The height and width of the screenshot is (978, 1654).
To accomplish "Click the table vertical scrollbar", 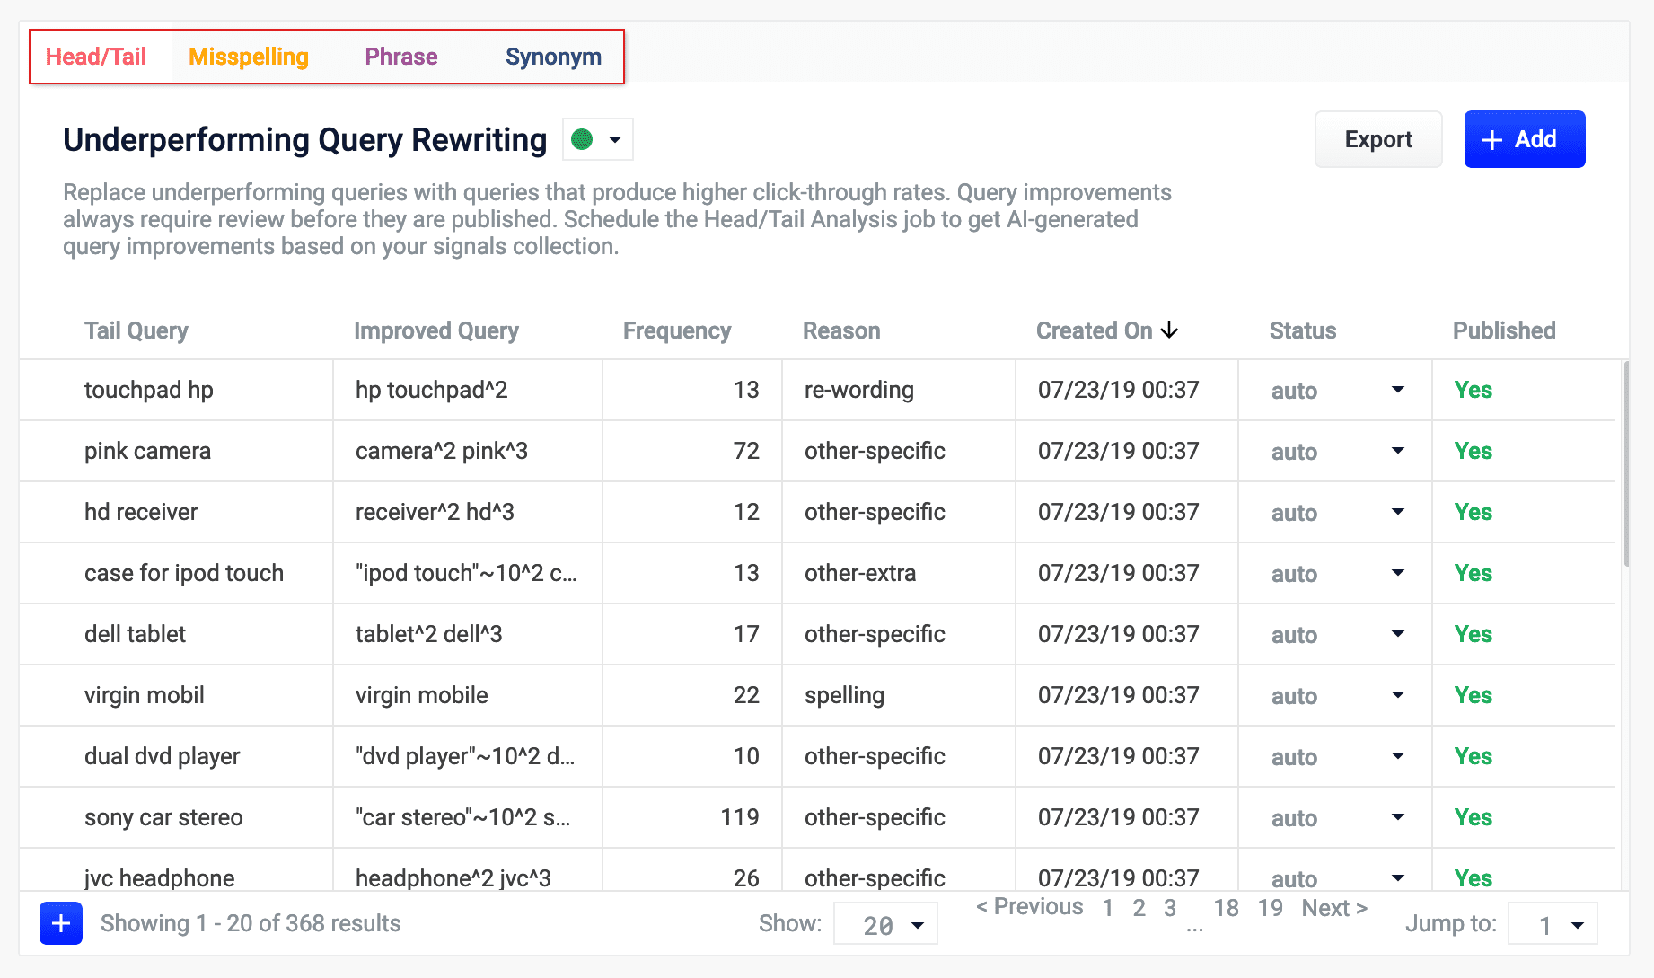I will click(x=1625, y=463).
